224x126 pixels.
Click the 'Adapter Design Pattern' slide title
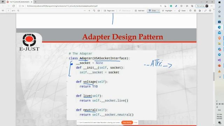click(122, 37)
